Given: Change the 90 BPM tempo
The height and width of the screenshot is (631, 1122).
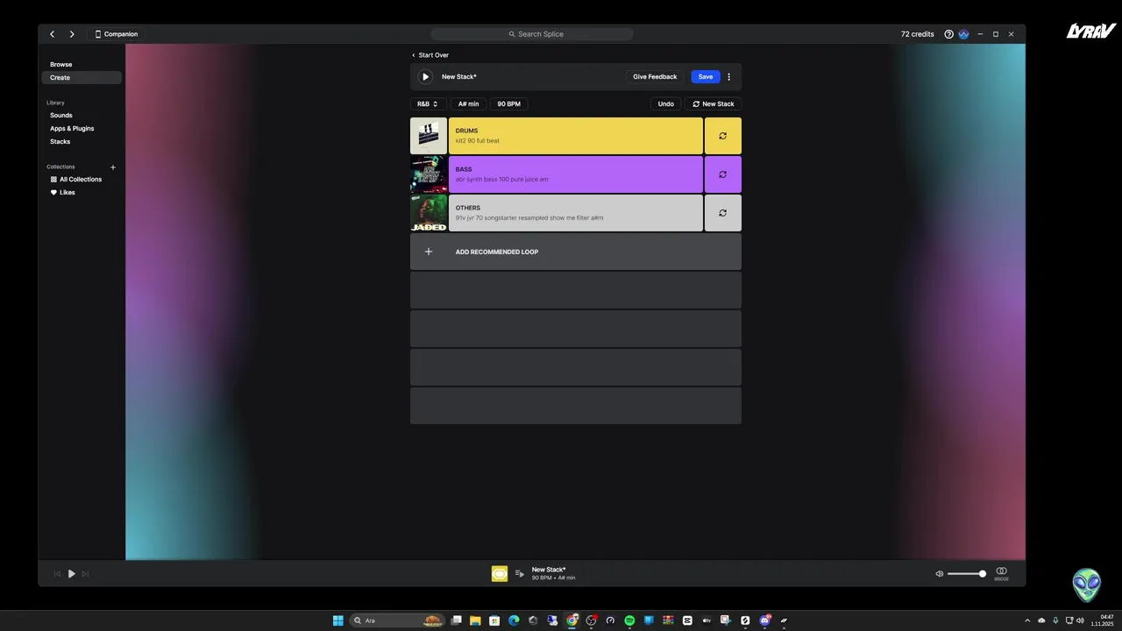Looking at the screenshot, I should click(508, 104).
